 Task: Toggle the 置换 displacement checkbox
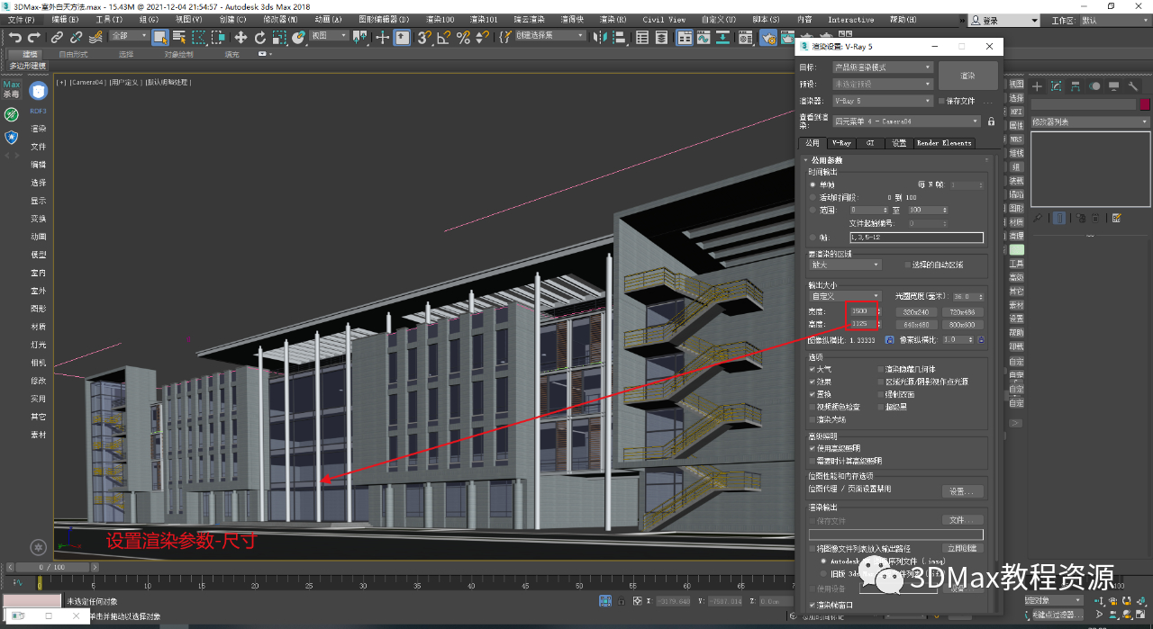tap(813, 394)
